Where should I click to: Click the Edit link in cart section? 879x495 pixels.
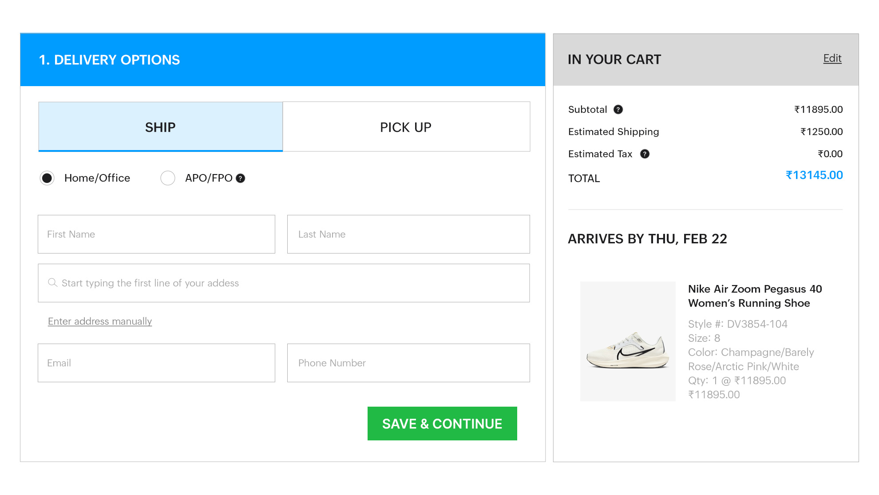832,58
